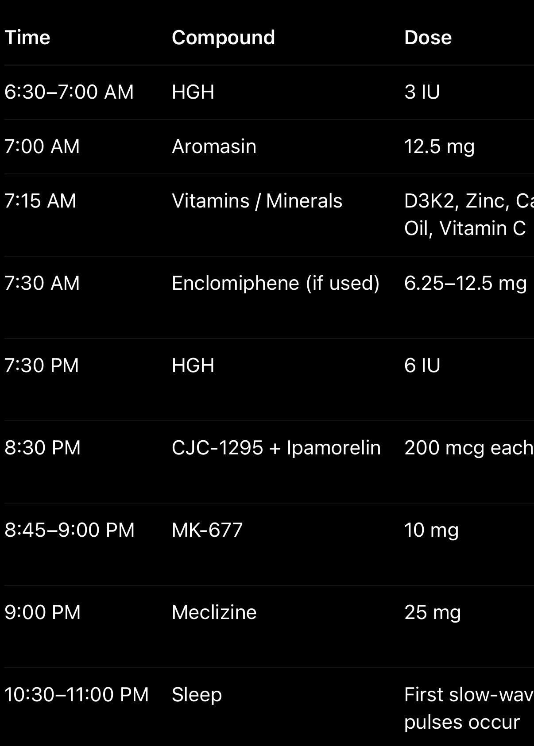The image size is (534, 746).
Task: Tap the 6.25–12.5 mg dose
Action: click(465, 283)
